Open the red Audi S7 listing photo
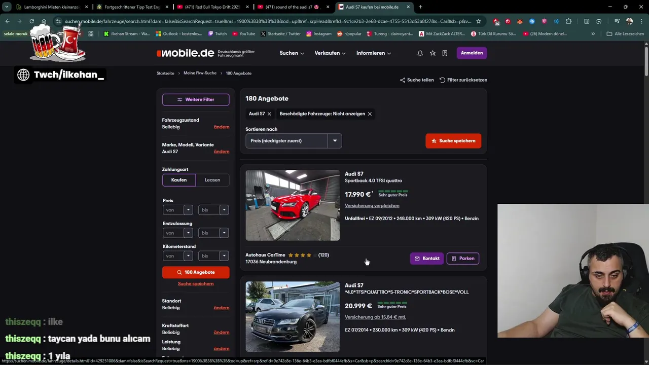Image resolution: width=649 pixels, height=365 pixels. 293,205
